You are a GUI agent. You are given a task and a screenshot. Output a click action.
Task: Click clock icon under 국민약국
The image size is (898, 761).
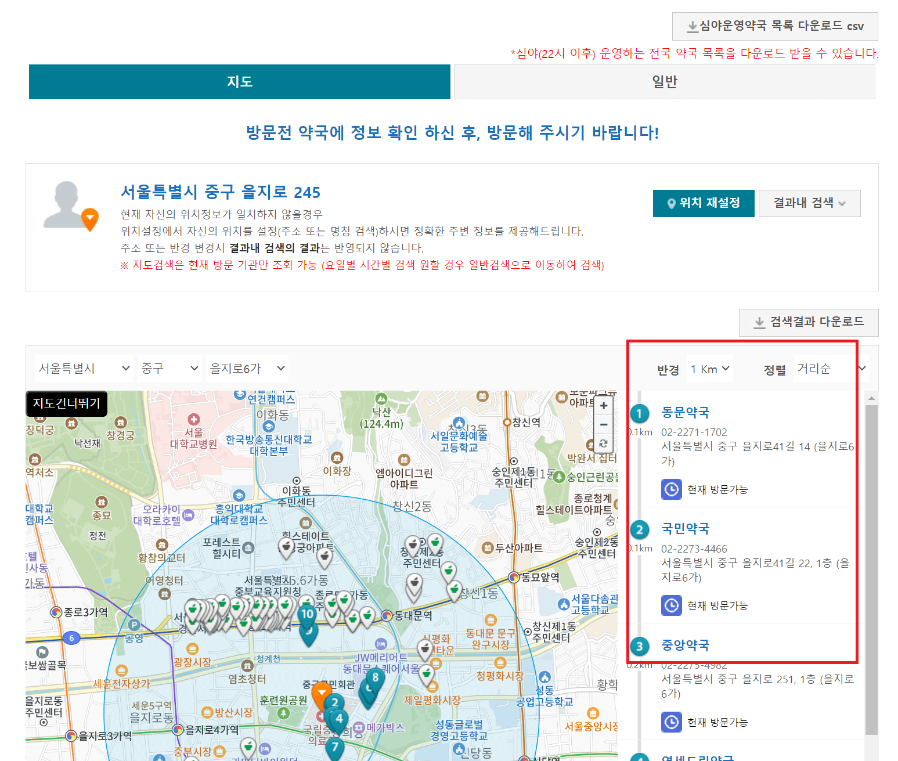click(672, 605)
